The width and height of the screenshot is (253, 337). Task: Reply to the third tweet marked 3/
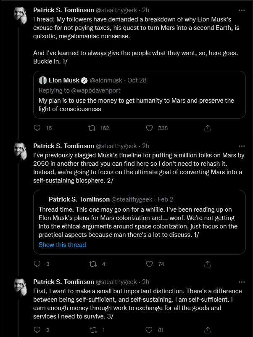pos(37,330)
